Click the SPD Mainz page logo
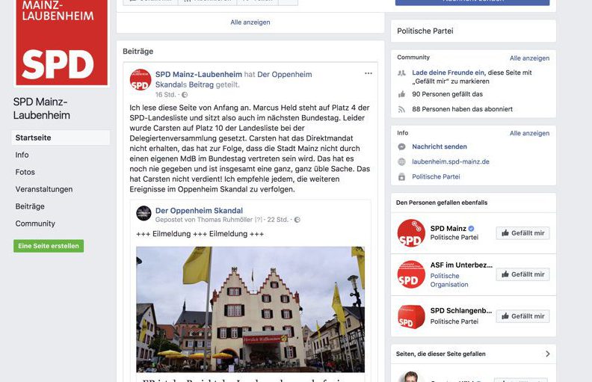 pyautogui.click(x=411, y=233)
